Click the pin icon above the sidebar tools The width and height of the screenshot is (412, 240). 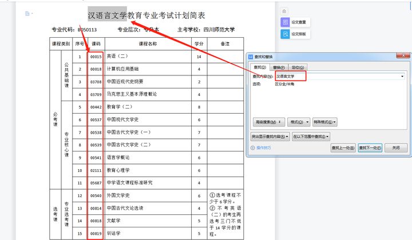284,11
